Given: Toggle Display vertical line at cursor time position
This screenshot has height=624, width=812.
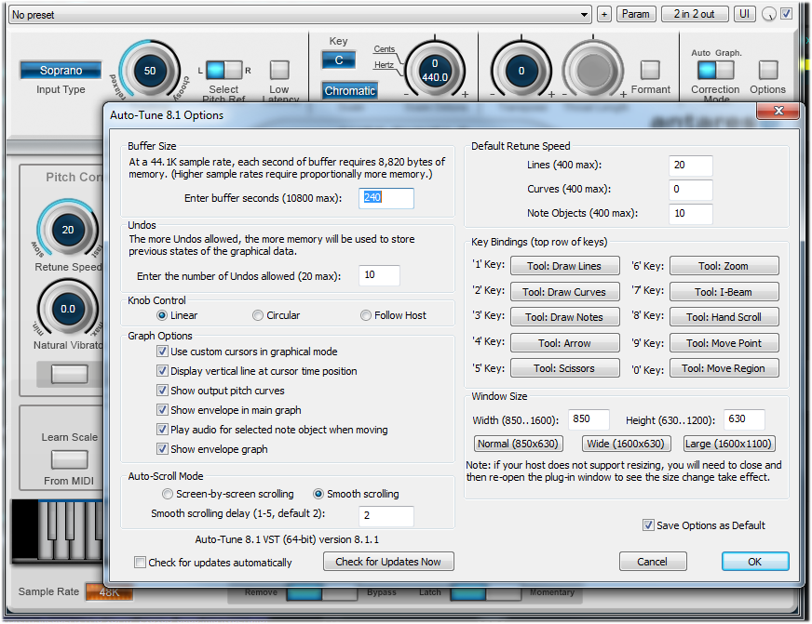Looking at the screenshot, I should tap(162, 371).
